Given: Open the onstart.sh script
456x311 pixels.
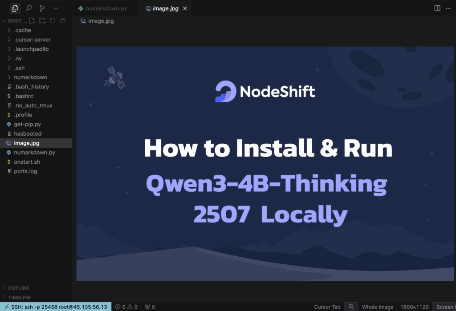Looking at the screenshot, I should click(x=36, y=162).
